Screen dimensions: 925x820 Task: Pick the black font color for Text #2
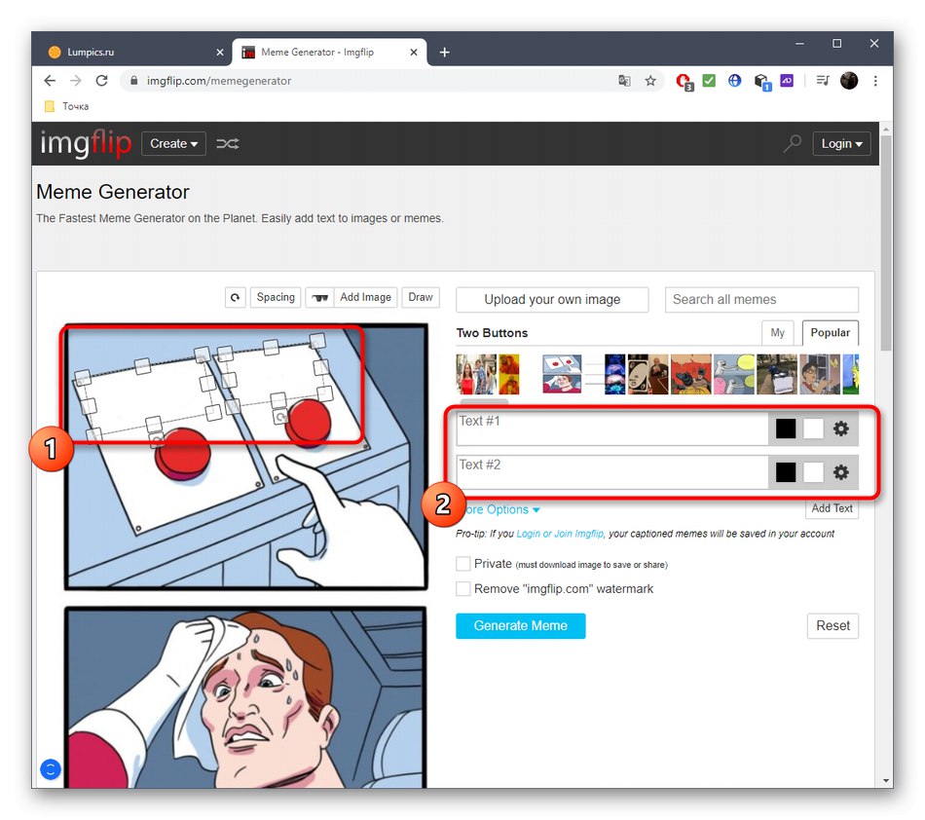click(x=785, y=472)
